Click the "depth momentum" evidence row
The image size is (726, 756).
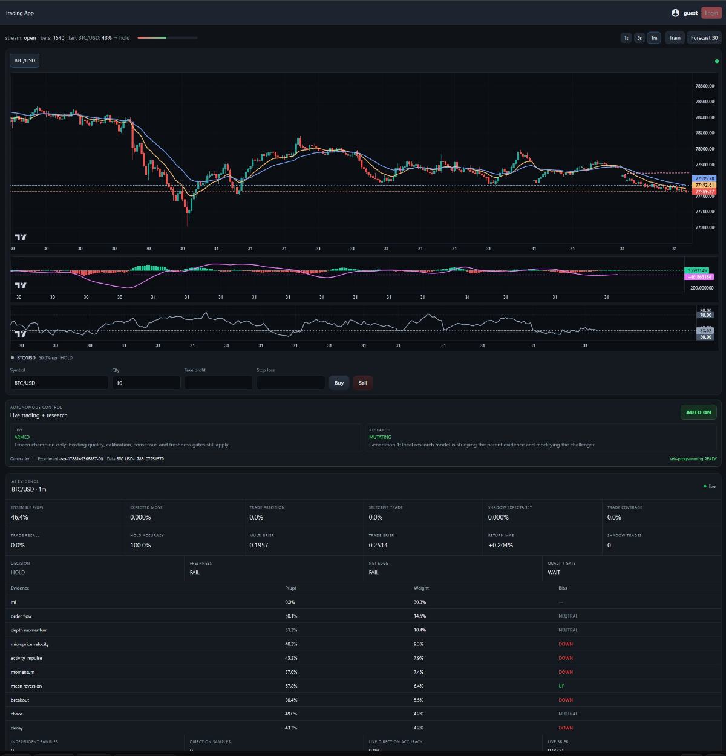click(x=363, y=630)
